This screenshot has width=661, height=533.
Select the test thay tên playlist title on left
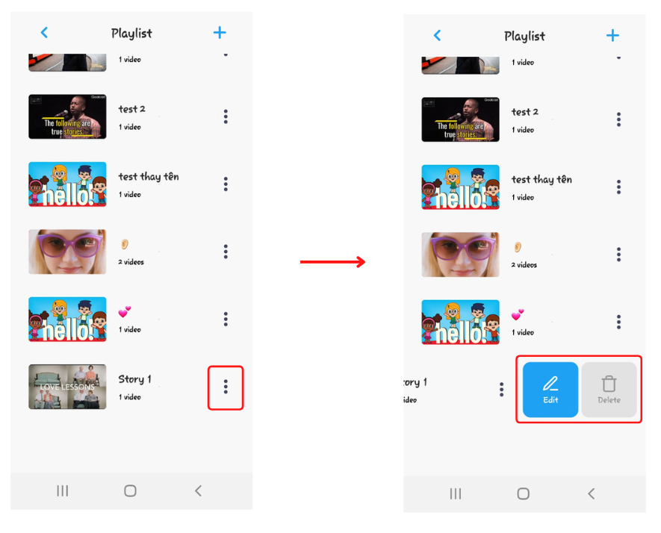click(x=149, y=176)
